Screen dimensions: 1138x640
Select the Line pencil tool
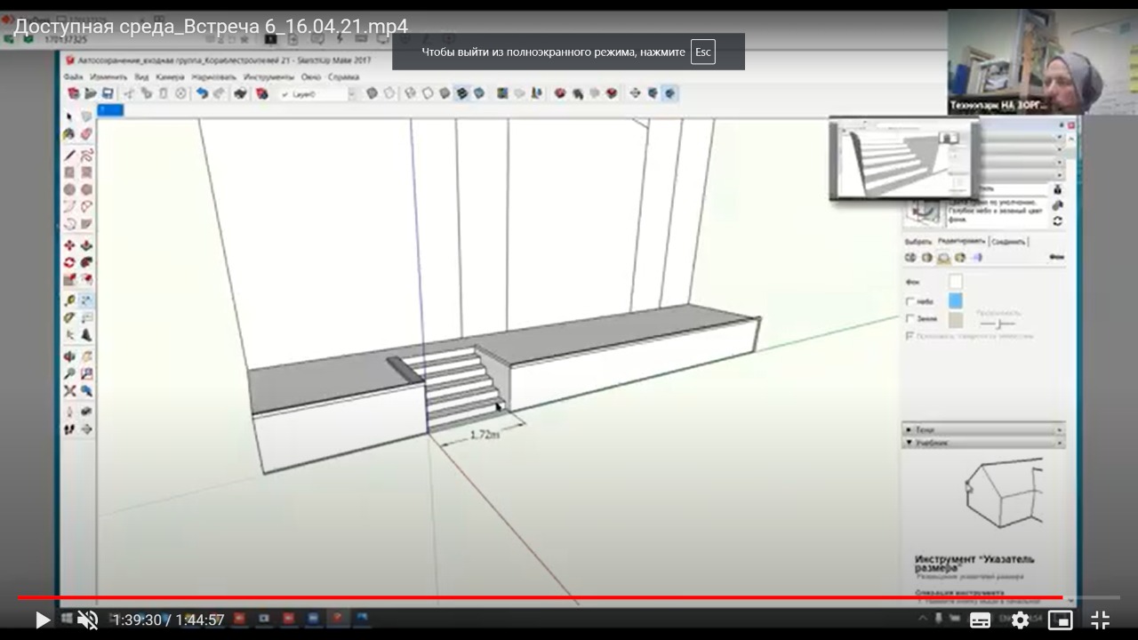[x=69, y=156]
